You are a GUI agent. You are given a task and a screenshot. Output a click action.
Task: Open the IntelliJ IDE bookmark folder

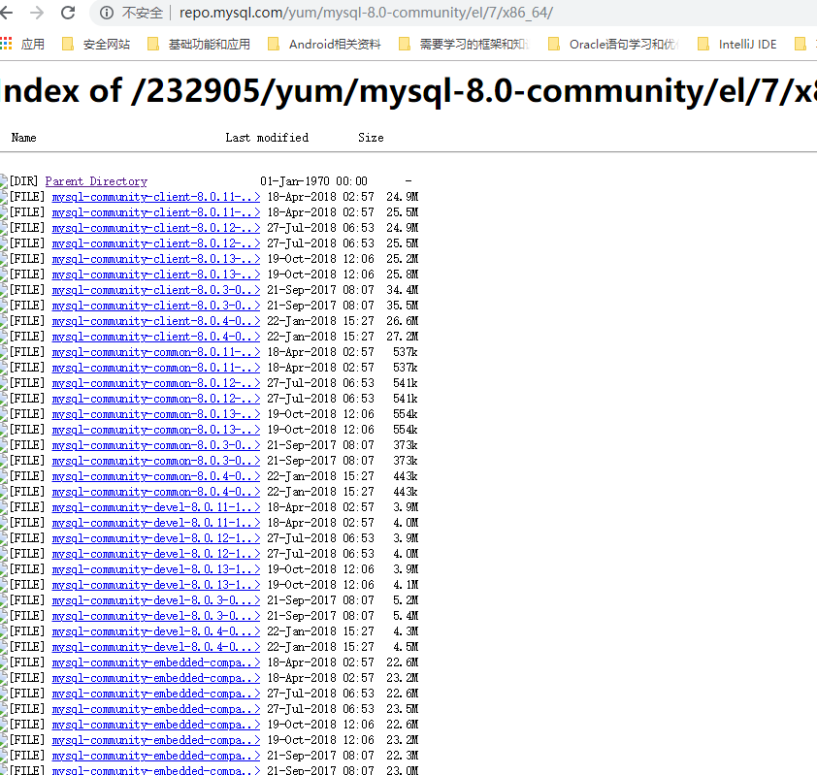point(736,45)
